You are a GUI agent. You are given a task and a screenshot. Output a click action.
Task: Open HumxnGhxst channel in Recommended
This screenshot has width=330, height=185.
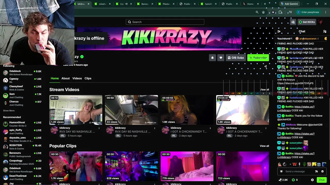tap(22, 124)
